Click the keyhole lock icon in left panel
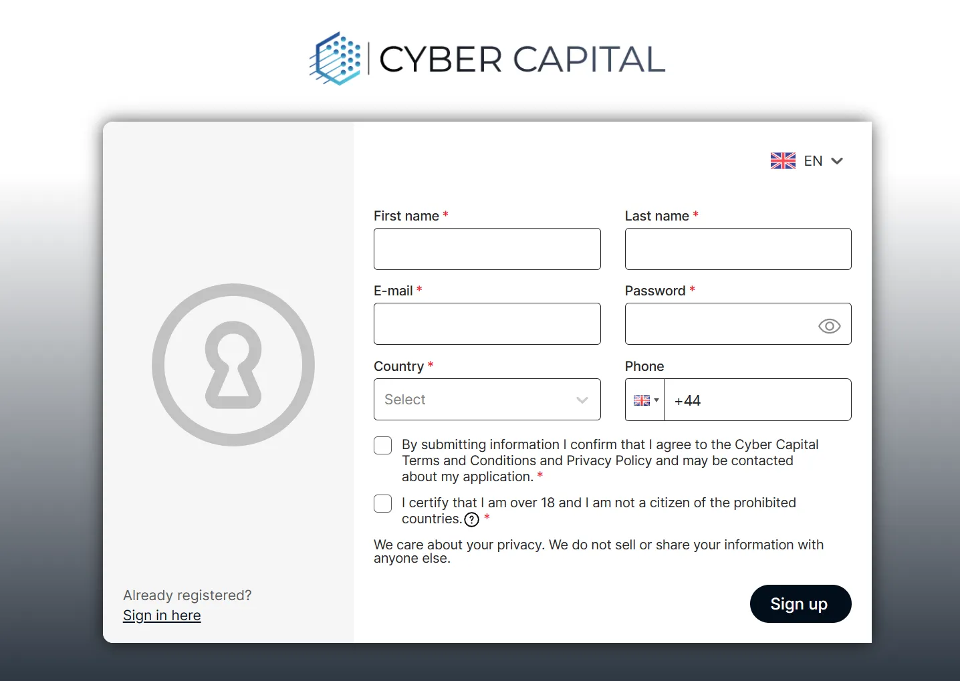Viewport: 960px width, 681px height. tap(233, 365)
